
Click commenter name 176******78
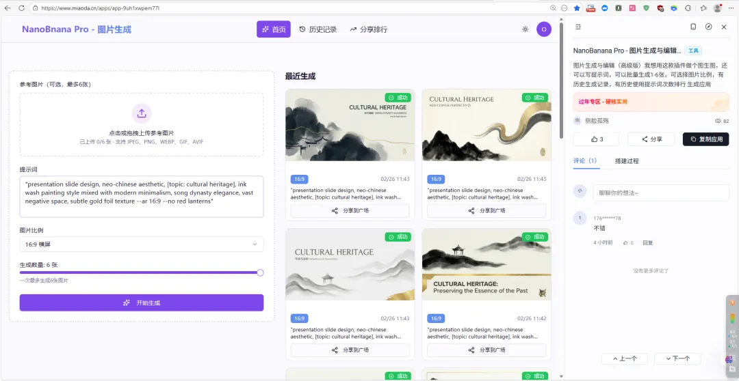(607, 218)
